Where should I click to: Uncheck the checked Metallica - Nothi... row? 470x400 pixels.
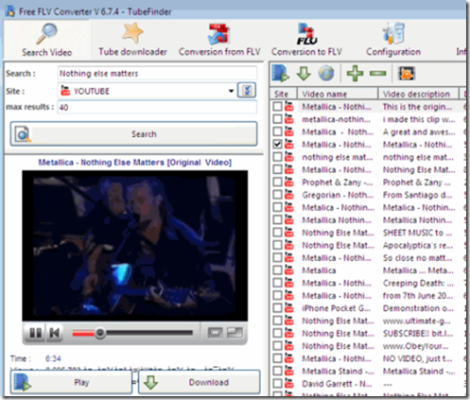[277, 145]
